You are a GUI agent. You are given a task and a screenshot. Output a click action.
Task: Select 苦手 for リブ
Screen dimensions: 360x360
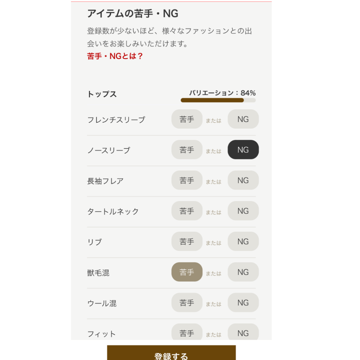(x=187, y=242)
